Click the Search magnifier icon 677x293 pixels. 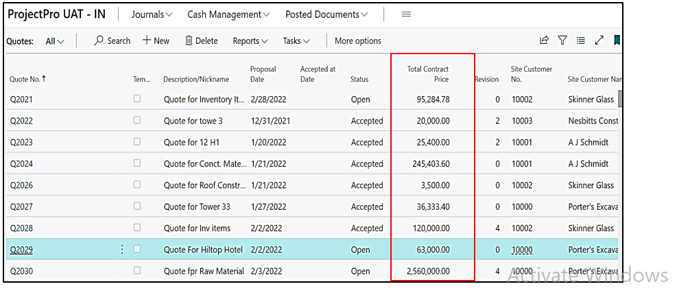pyautogui.click(x=99, y=41)
